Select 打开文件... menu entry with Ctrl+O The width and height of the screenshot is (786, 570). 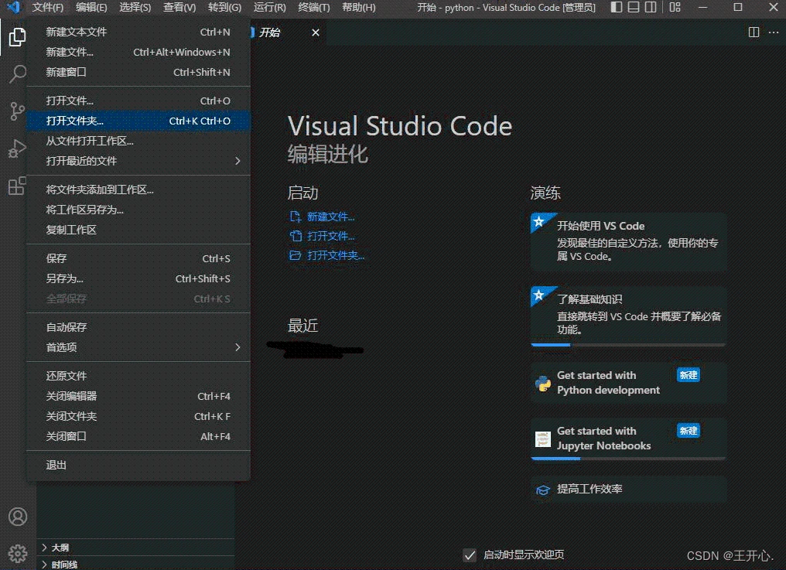pos(138,101)
